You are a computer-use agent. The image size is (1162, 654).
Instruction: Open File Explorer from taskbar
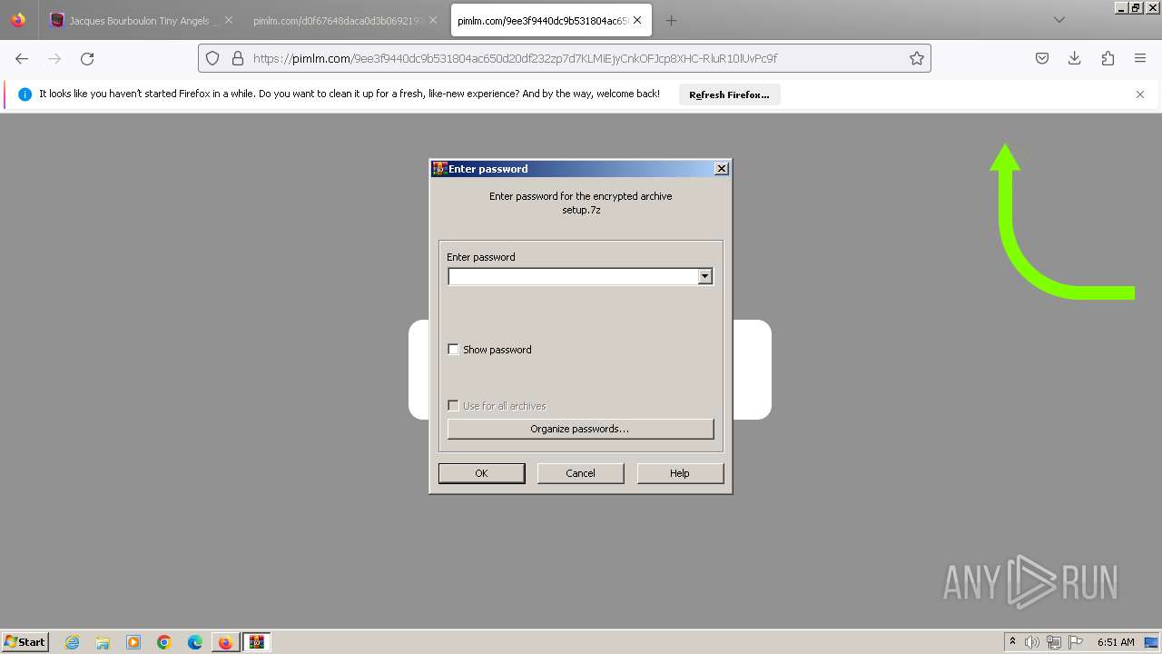coord(103,642)
